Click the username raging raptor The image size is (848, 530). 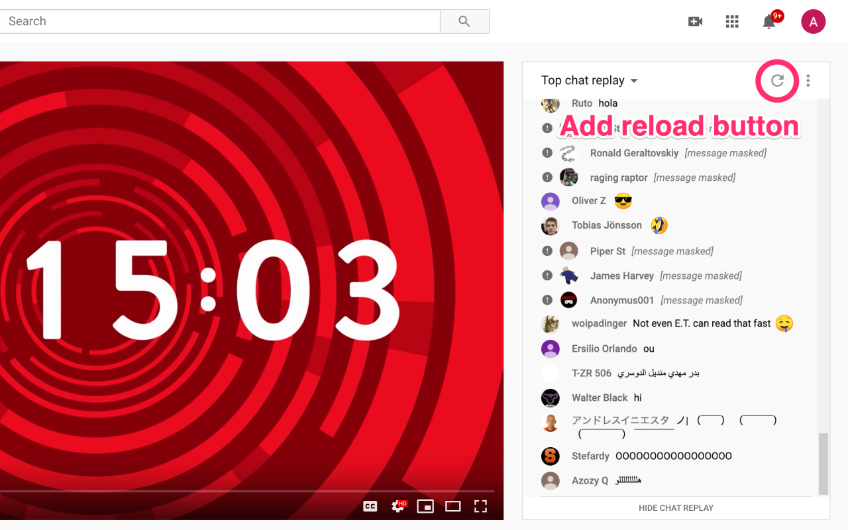[619, 178]
